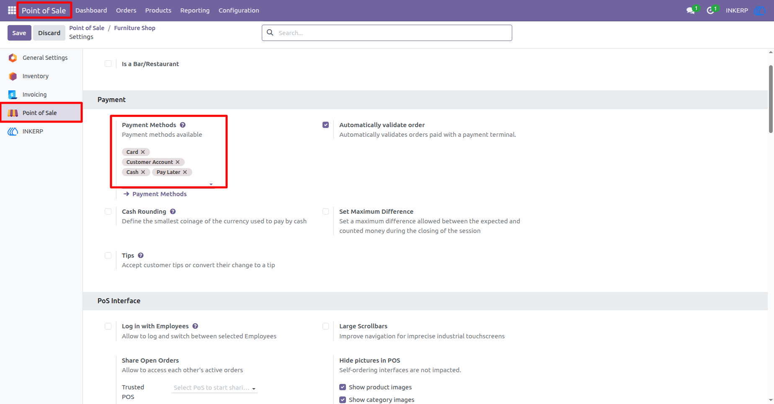This screenshot has height=404, width=774.
Task: Click the Tips help question icon
Action: [x=141, y=256]
